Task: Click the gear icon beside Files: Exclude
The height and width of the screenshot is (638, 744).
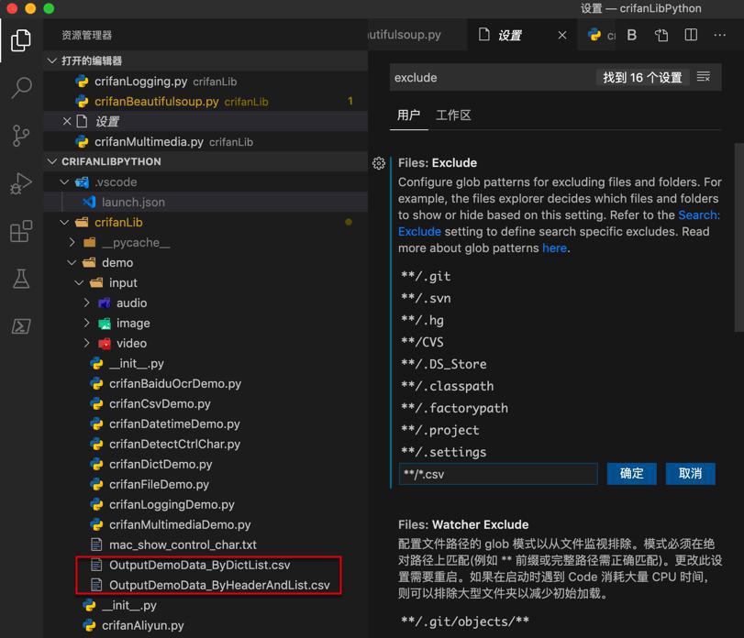Action: coord(379,163)
